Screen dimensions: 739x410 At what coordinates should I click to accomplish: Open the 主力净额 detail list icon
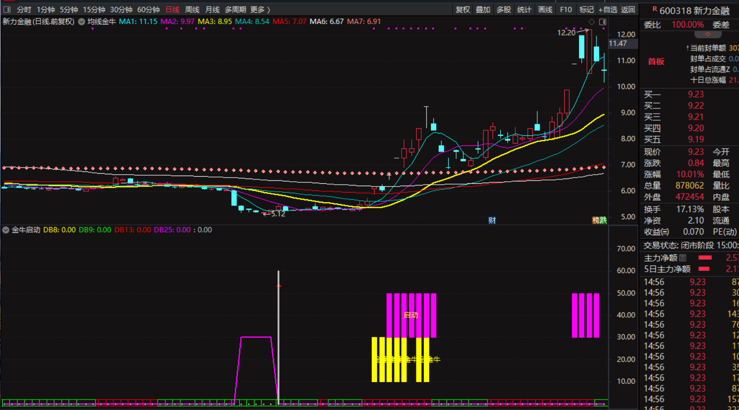click(x=683, y=258)
